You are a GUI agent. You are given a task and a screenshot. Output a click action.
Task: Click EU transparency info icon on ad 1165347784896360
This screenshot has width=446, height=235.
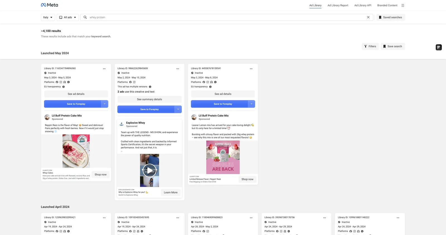(64, 87)
